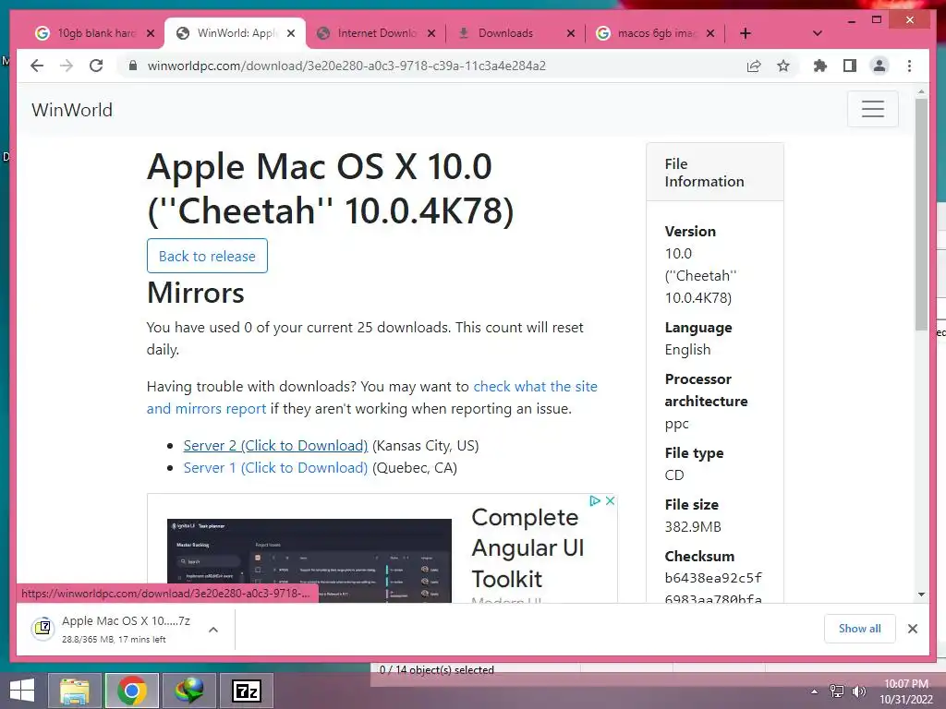Viewport: 946px width, 709px height.
Task: Select the File size value 382.9MB
Action: [x=693, y=527]
